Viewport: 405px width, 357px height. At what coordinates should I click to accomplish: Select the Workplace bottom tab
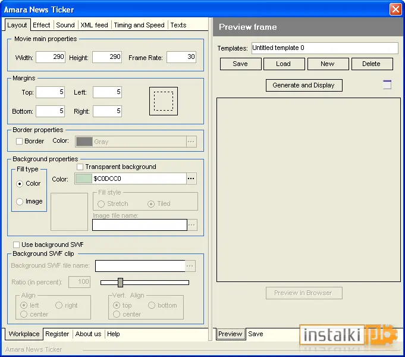click(24, 334)
